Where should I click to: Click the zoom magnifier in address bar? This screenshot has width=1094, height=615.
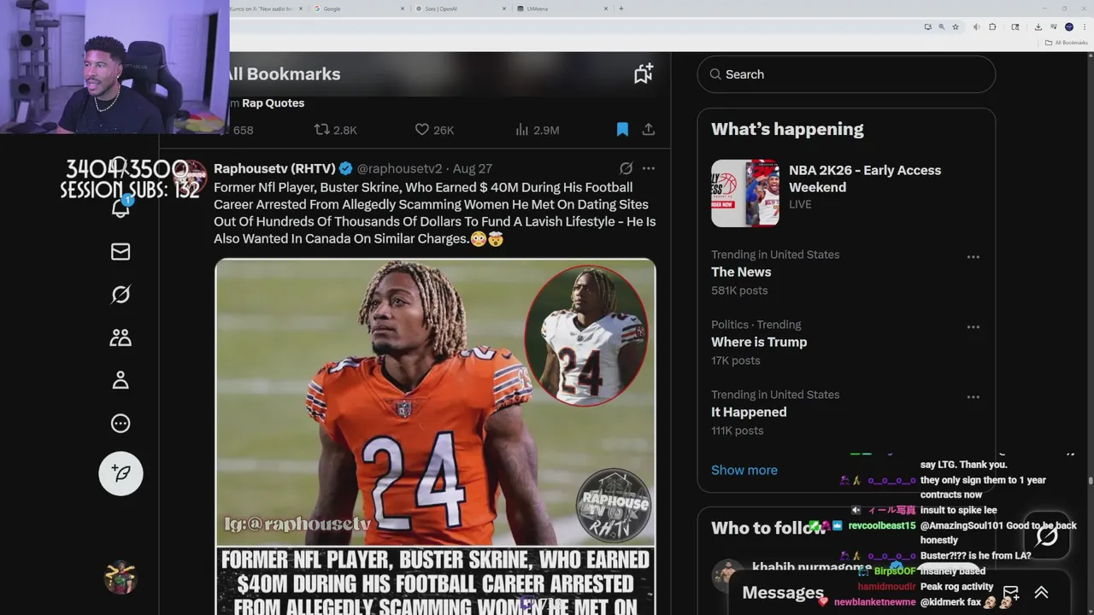pos(942,26)
